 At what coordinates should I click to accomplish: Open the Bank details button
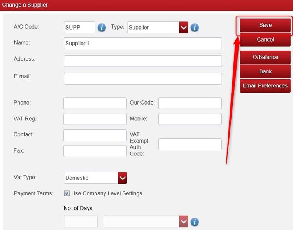tap(265, 71)
